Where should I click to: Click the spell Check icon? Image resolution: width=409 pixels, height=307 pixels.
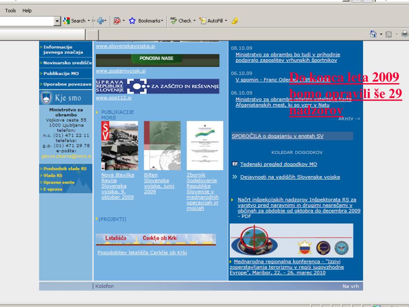point(173,21)
